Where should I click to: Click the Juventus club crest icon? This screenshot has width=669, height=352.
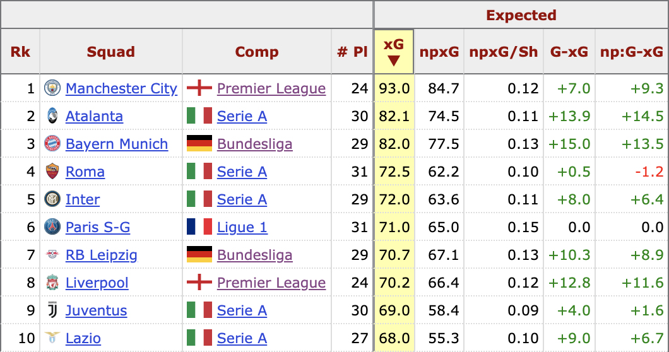52,310
